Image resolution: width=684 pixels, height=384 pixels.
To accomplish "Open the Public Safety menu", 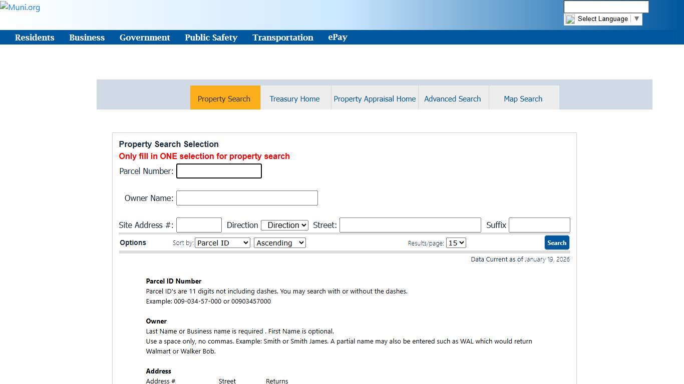I will click(211, 37).
